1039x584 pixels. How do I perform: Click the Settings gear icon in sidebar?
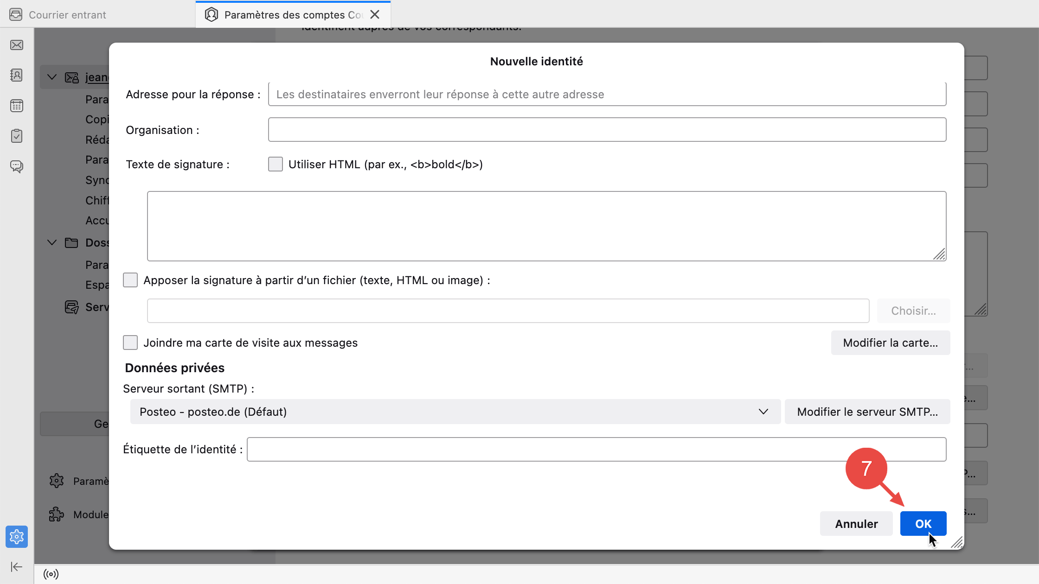17,537
